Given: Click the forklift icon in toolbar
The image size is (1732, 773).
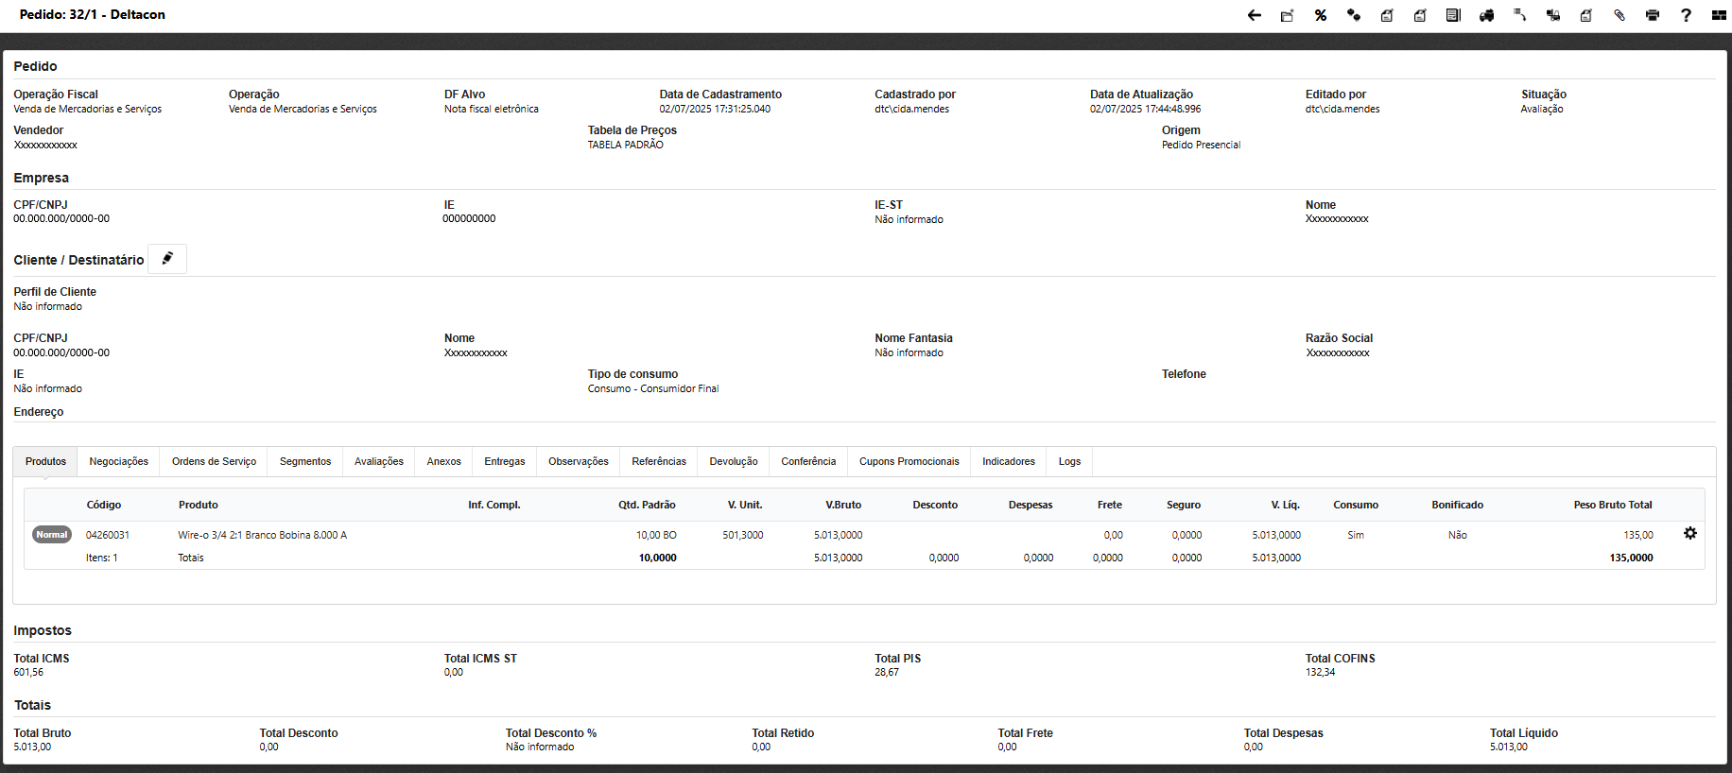Looking at the screenshot, I should pyautogui.click(x=1552, y=15).
